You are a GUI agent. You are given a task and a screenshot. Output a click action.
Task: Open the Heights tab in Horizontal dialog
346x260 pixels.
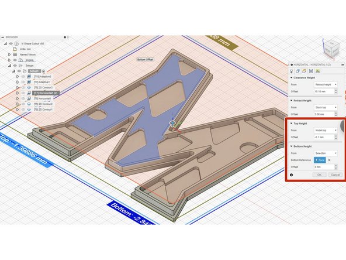305,71
